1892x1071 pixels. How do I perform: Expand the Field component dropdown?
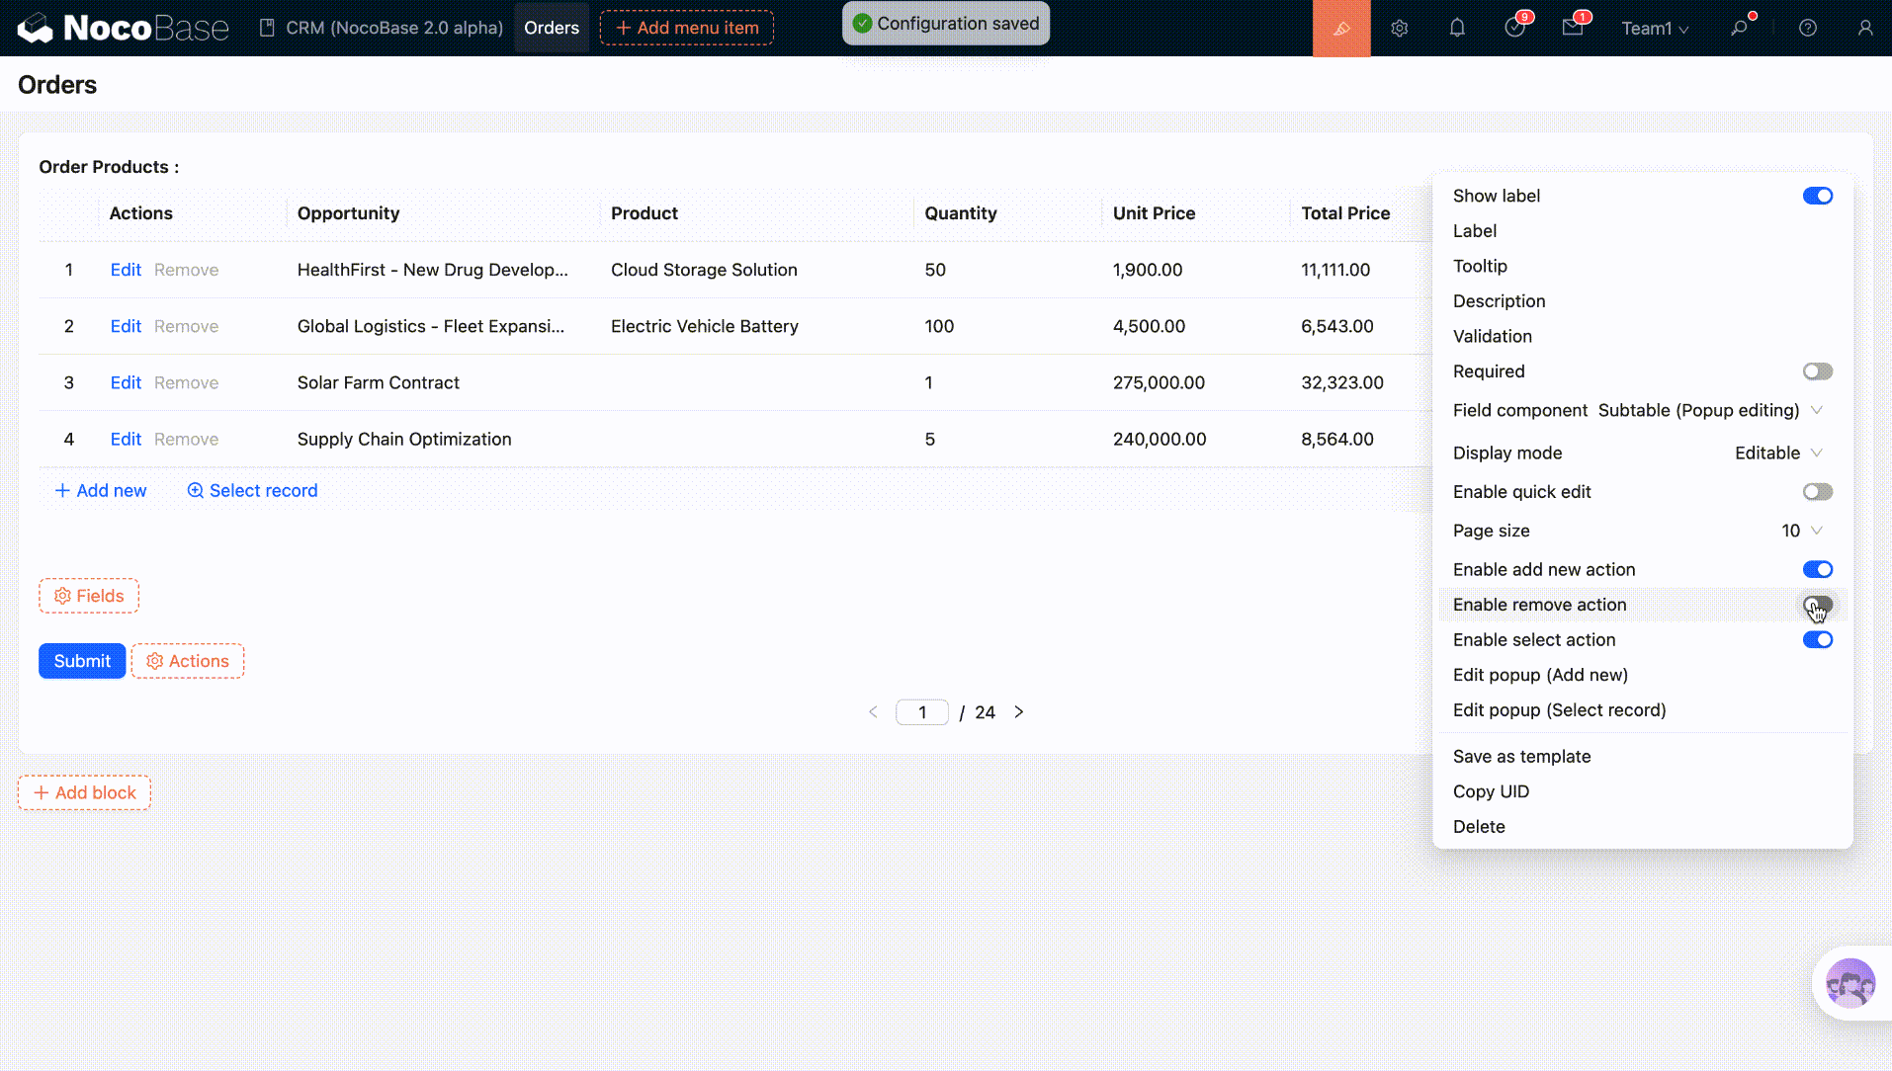coord(1710,410)
